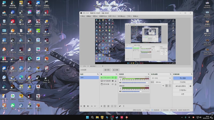Viewport: 214px width, 120px height.
Task: Click the 启动虚拟摄像机 button
Action: pos(181,86)
